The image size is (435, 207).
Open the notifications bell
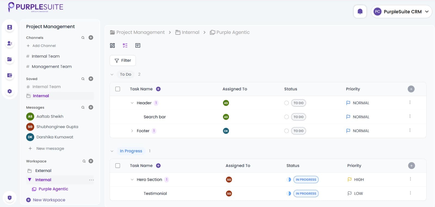360,11
